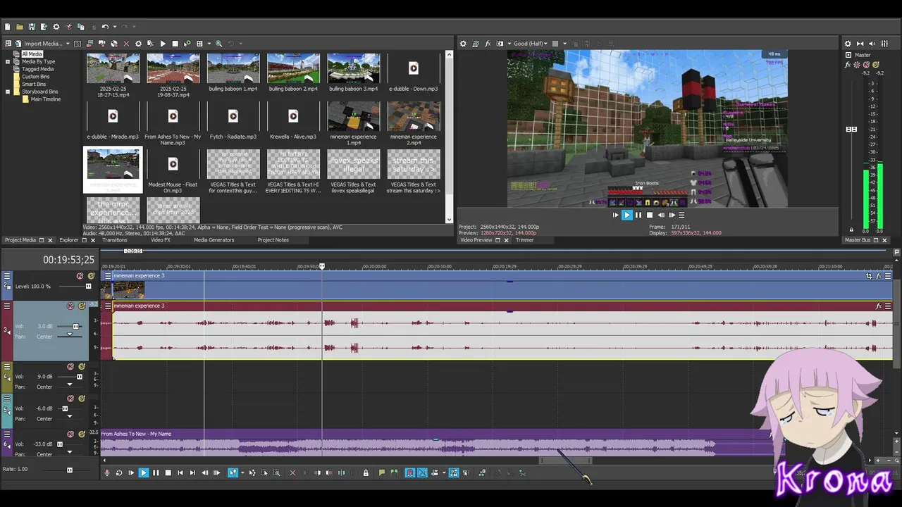Remove selected media using the red X icon

point(126,44)
